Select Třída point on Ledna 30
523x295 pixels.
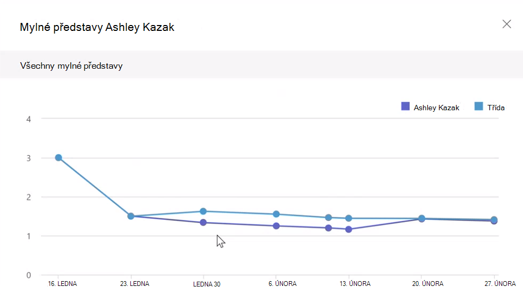click(203, 211)
